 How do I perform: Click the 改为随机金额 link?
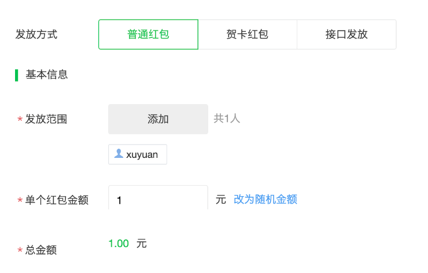(x=265, y=200)
